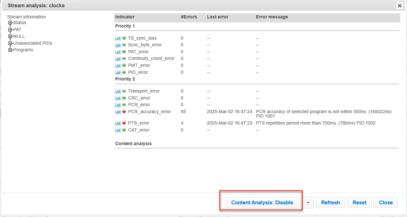The image size is (407, 217).
Task: Expand the Unassociated PIDs tree node
Action: point(10,43)
